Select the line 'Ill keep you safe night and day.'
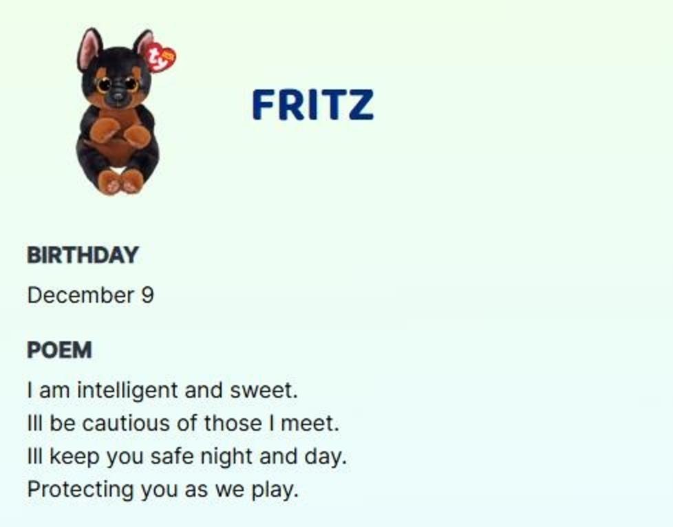The width and height of the screenshot is (673, 527). [x=186, y=456]
